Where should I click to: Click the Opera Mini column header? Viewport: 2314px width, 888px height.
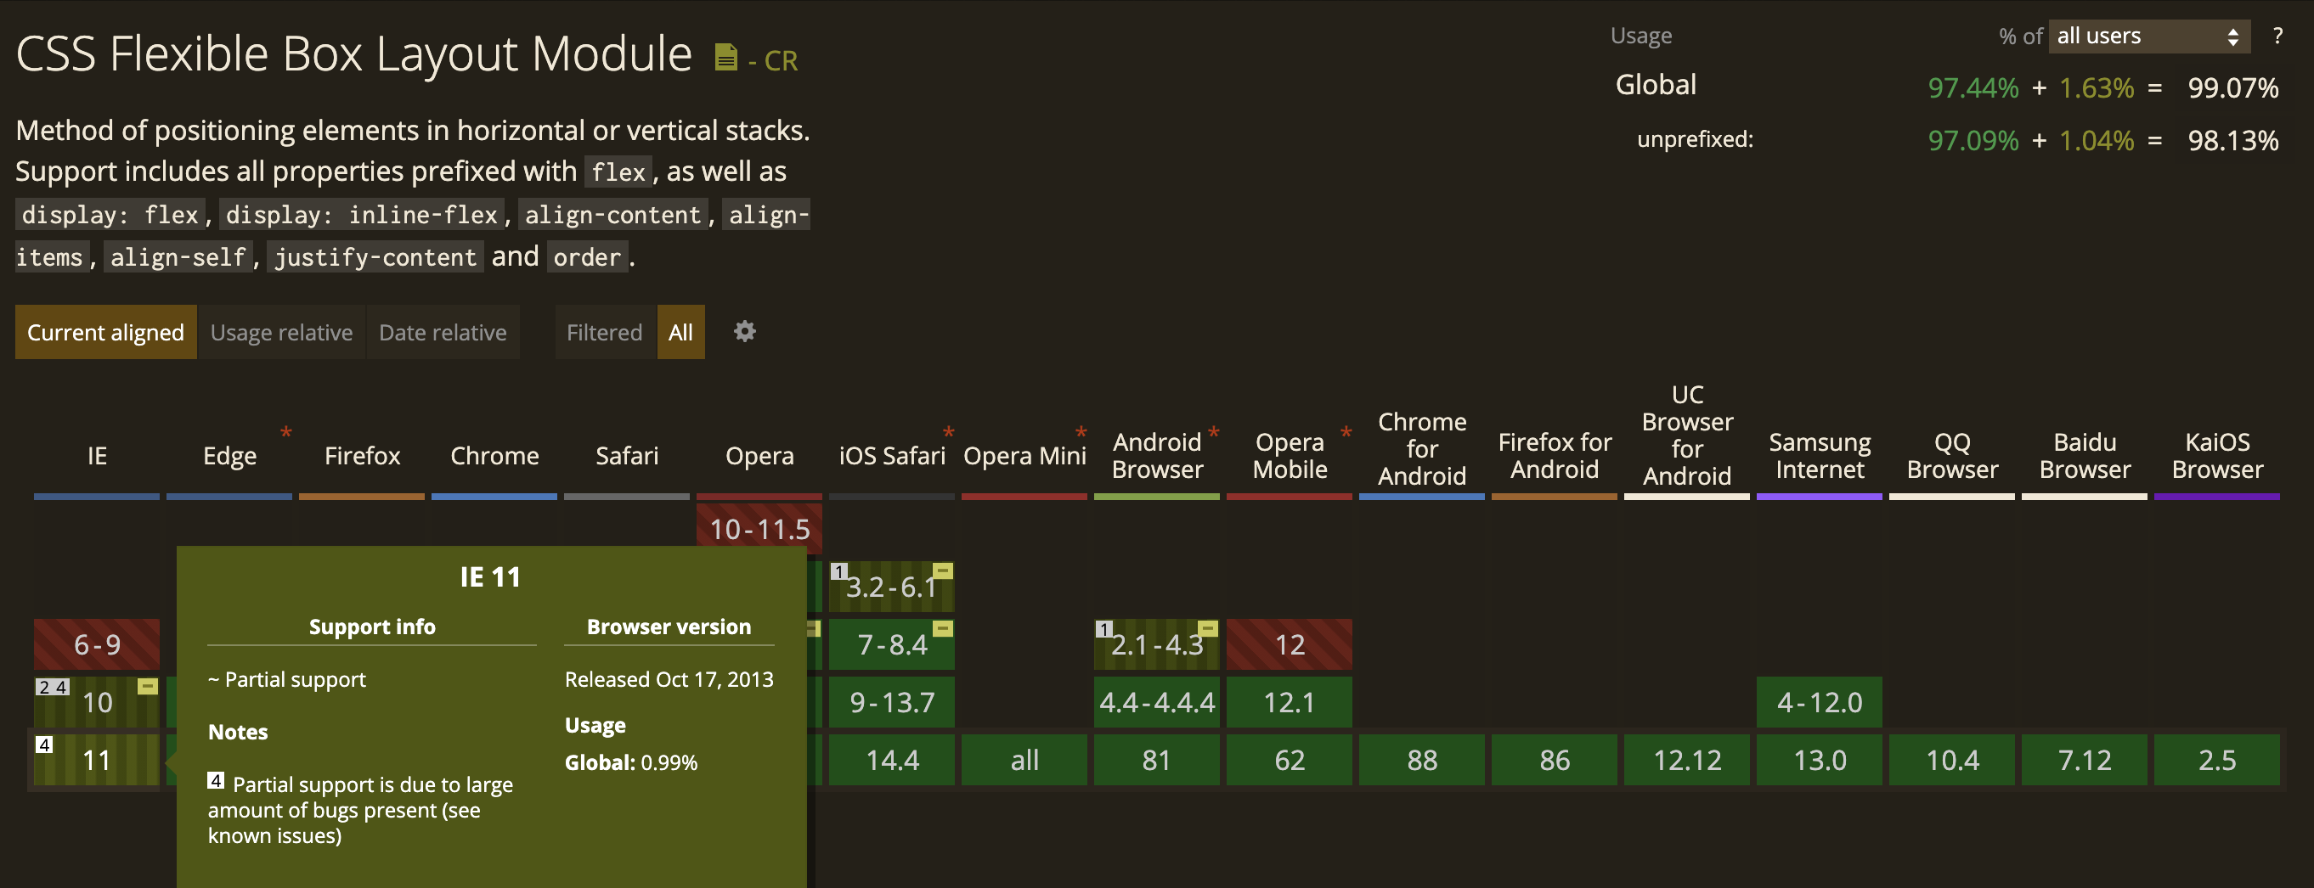(1025, 456)
